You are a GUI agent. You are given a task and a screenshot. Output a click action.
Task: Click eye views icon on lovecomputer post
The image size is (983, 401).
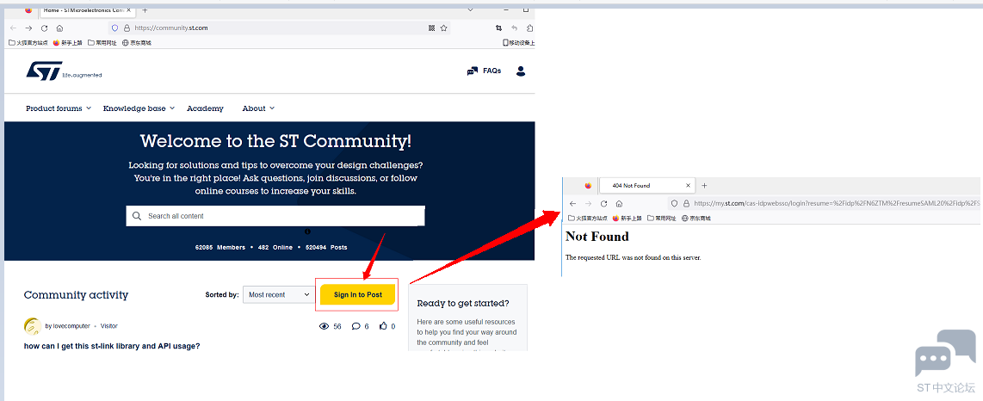pos(325,326)
